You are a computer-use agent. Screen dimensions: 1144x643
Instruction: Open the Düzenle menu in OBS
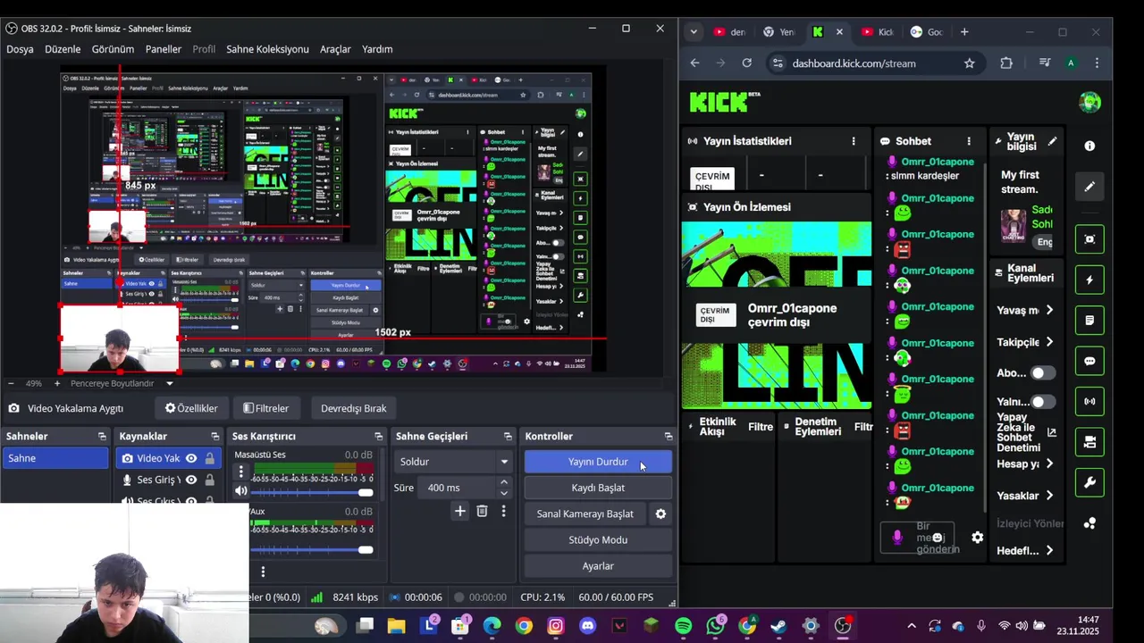click(x=63, y=49)
